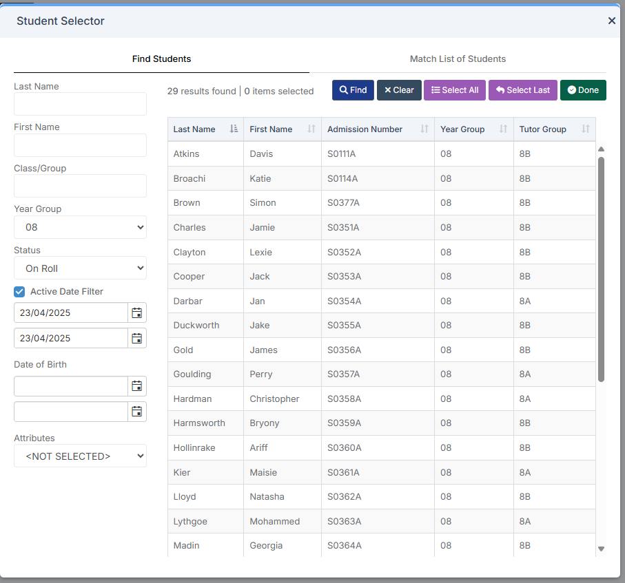Select the Find Students tab
This screenshot has height=583, width=625.
coord(161,59)
